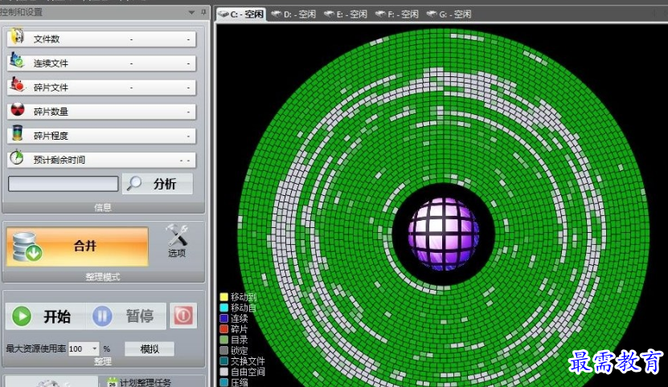Click the gray 锁定 legend swatch

[x=223, y=350]
